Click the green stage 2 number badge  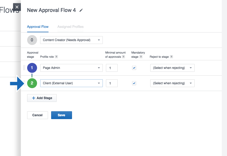coord(32,83)
